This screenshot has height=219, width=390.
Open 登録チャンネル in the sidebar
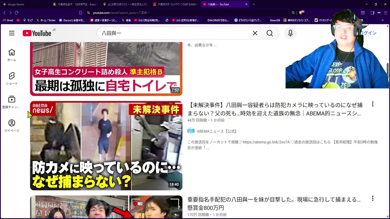coord(12,102)
